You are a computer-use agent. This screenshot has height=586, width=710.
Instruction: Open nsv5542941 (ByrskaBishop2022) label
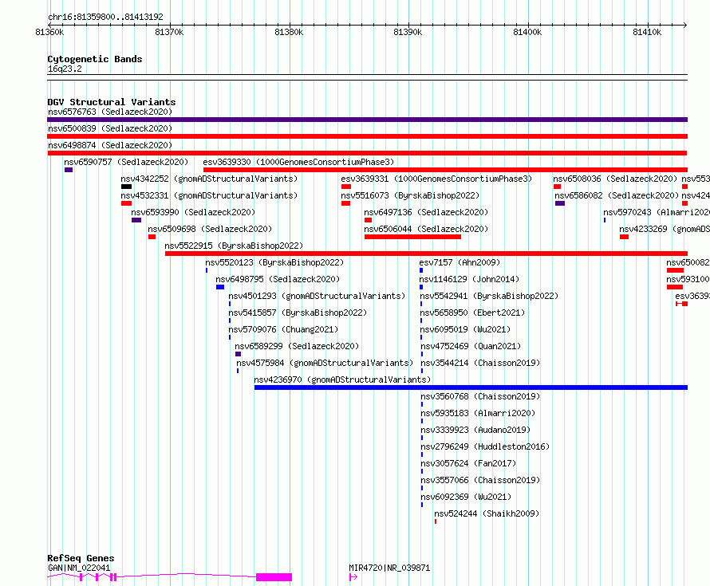click(489, 296)
